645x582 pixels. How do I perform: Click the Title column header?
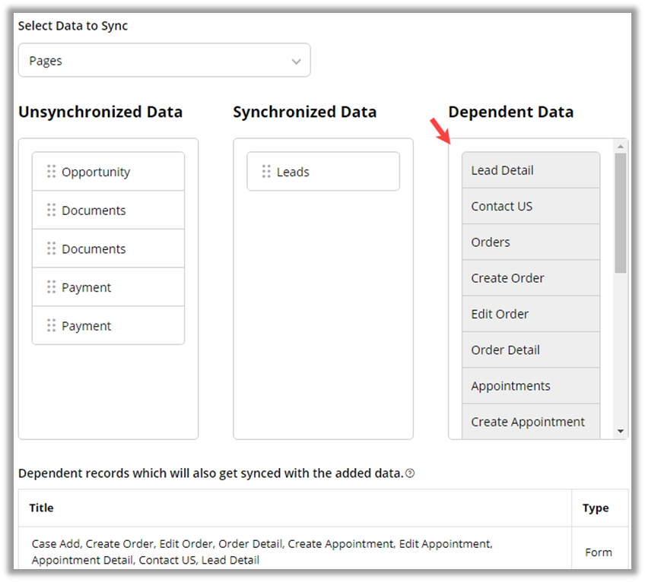pos(42,508)
